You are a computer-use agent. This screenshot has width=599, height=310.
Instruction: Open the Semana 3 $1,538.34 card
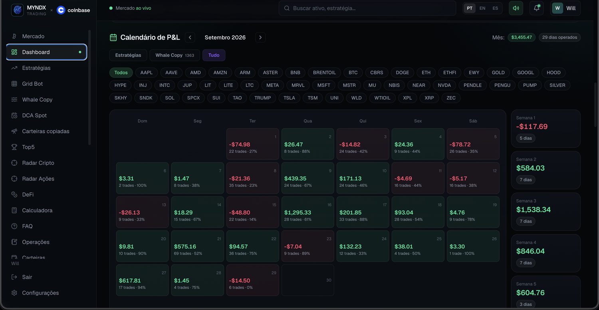coord(546,212)
